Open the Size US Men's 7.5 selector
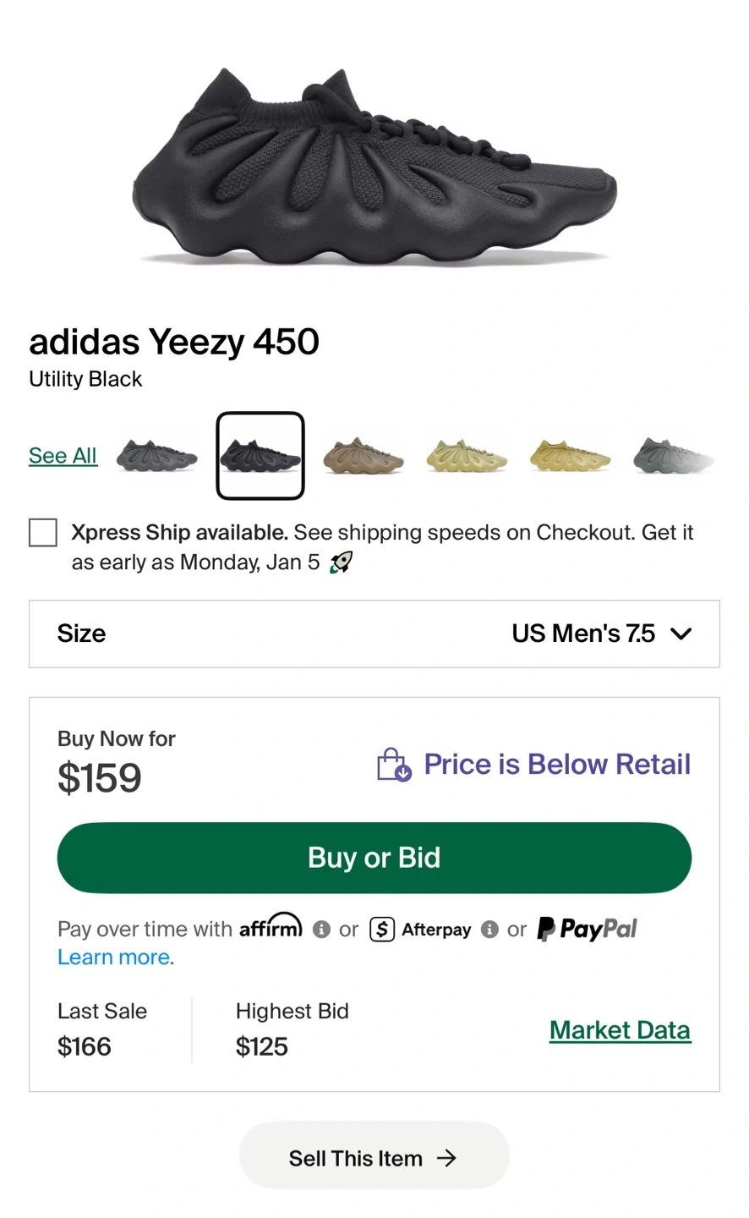The width and height of the screenshot is (749, 1218). [x=374, y=634]
